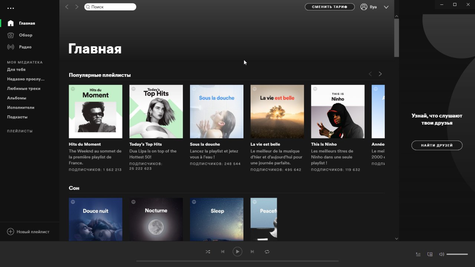
Task: Open Любимые треки in the library
Action: pyautogui.click(x=24, y=89)
